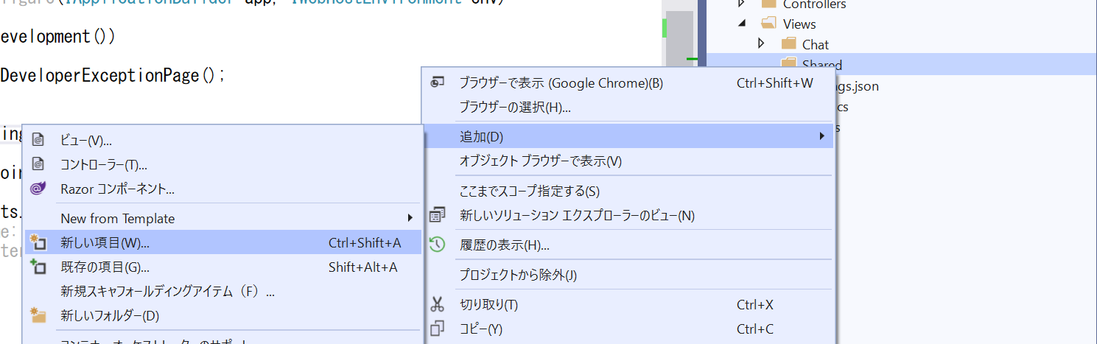Select 既存の項目(G)... menu entry
Screen dimensions: 1097x344
(x=222, y=267)
